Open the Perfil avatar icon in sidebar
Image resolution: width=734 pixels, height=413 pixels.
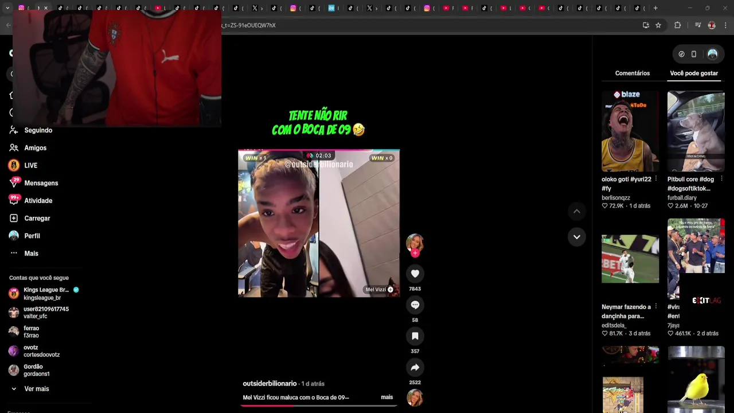14,236
